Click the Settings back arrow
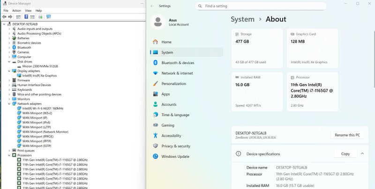Viewport: 375px width, 189px height. pyautogui.click(x=152, y=6)
